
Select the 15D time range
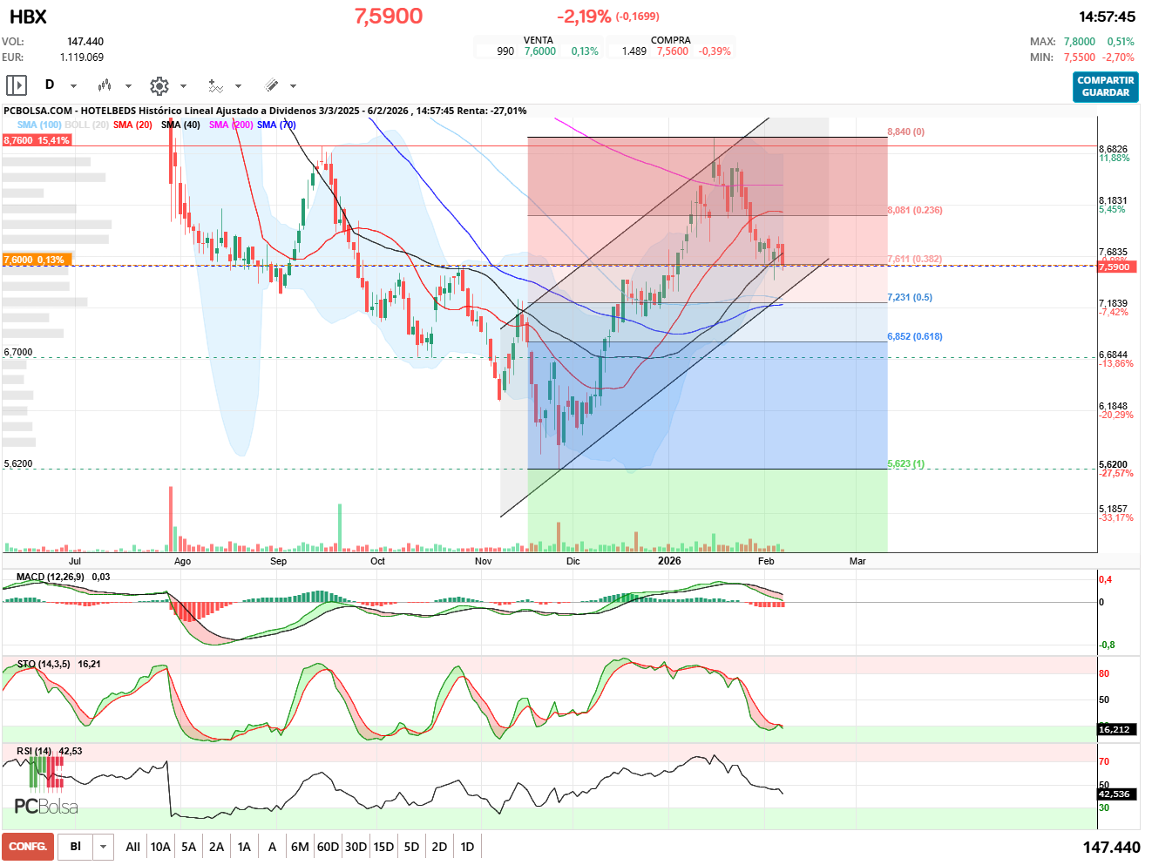pos(383,847)
